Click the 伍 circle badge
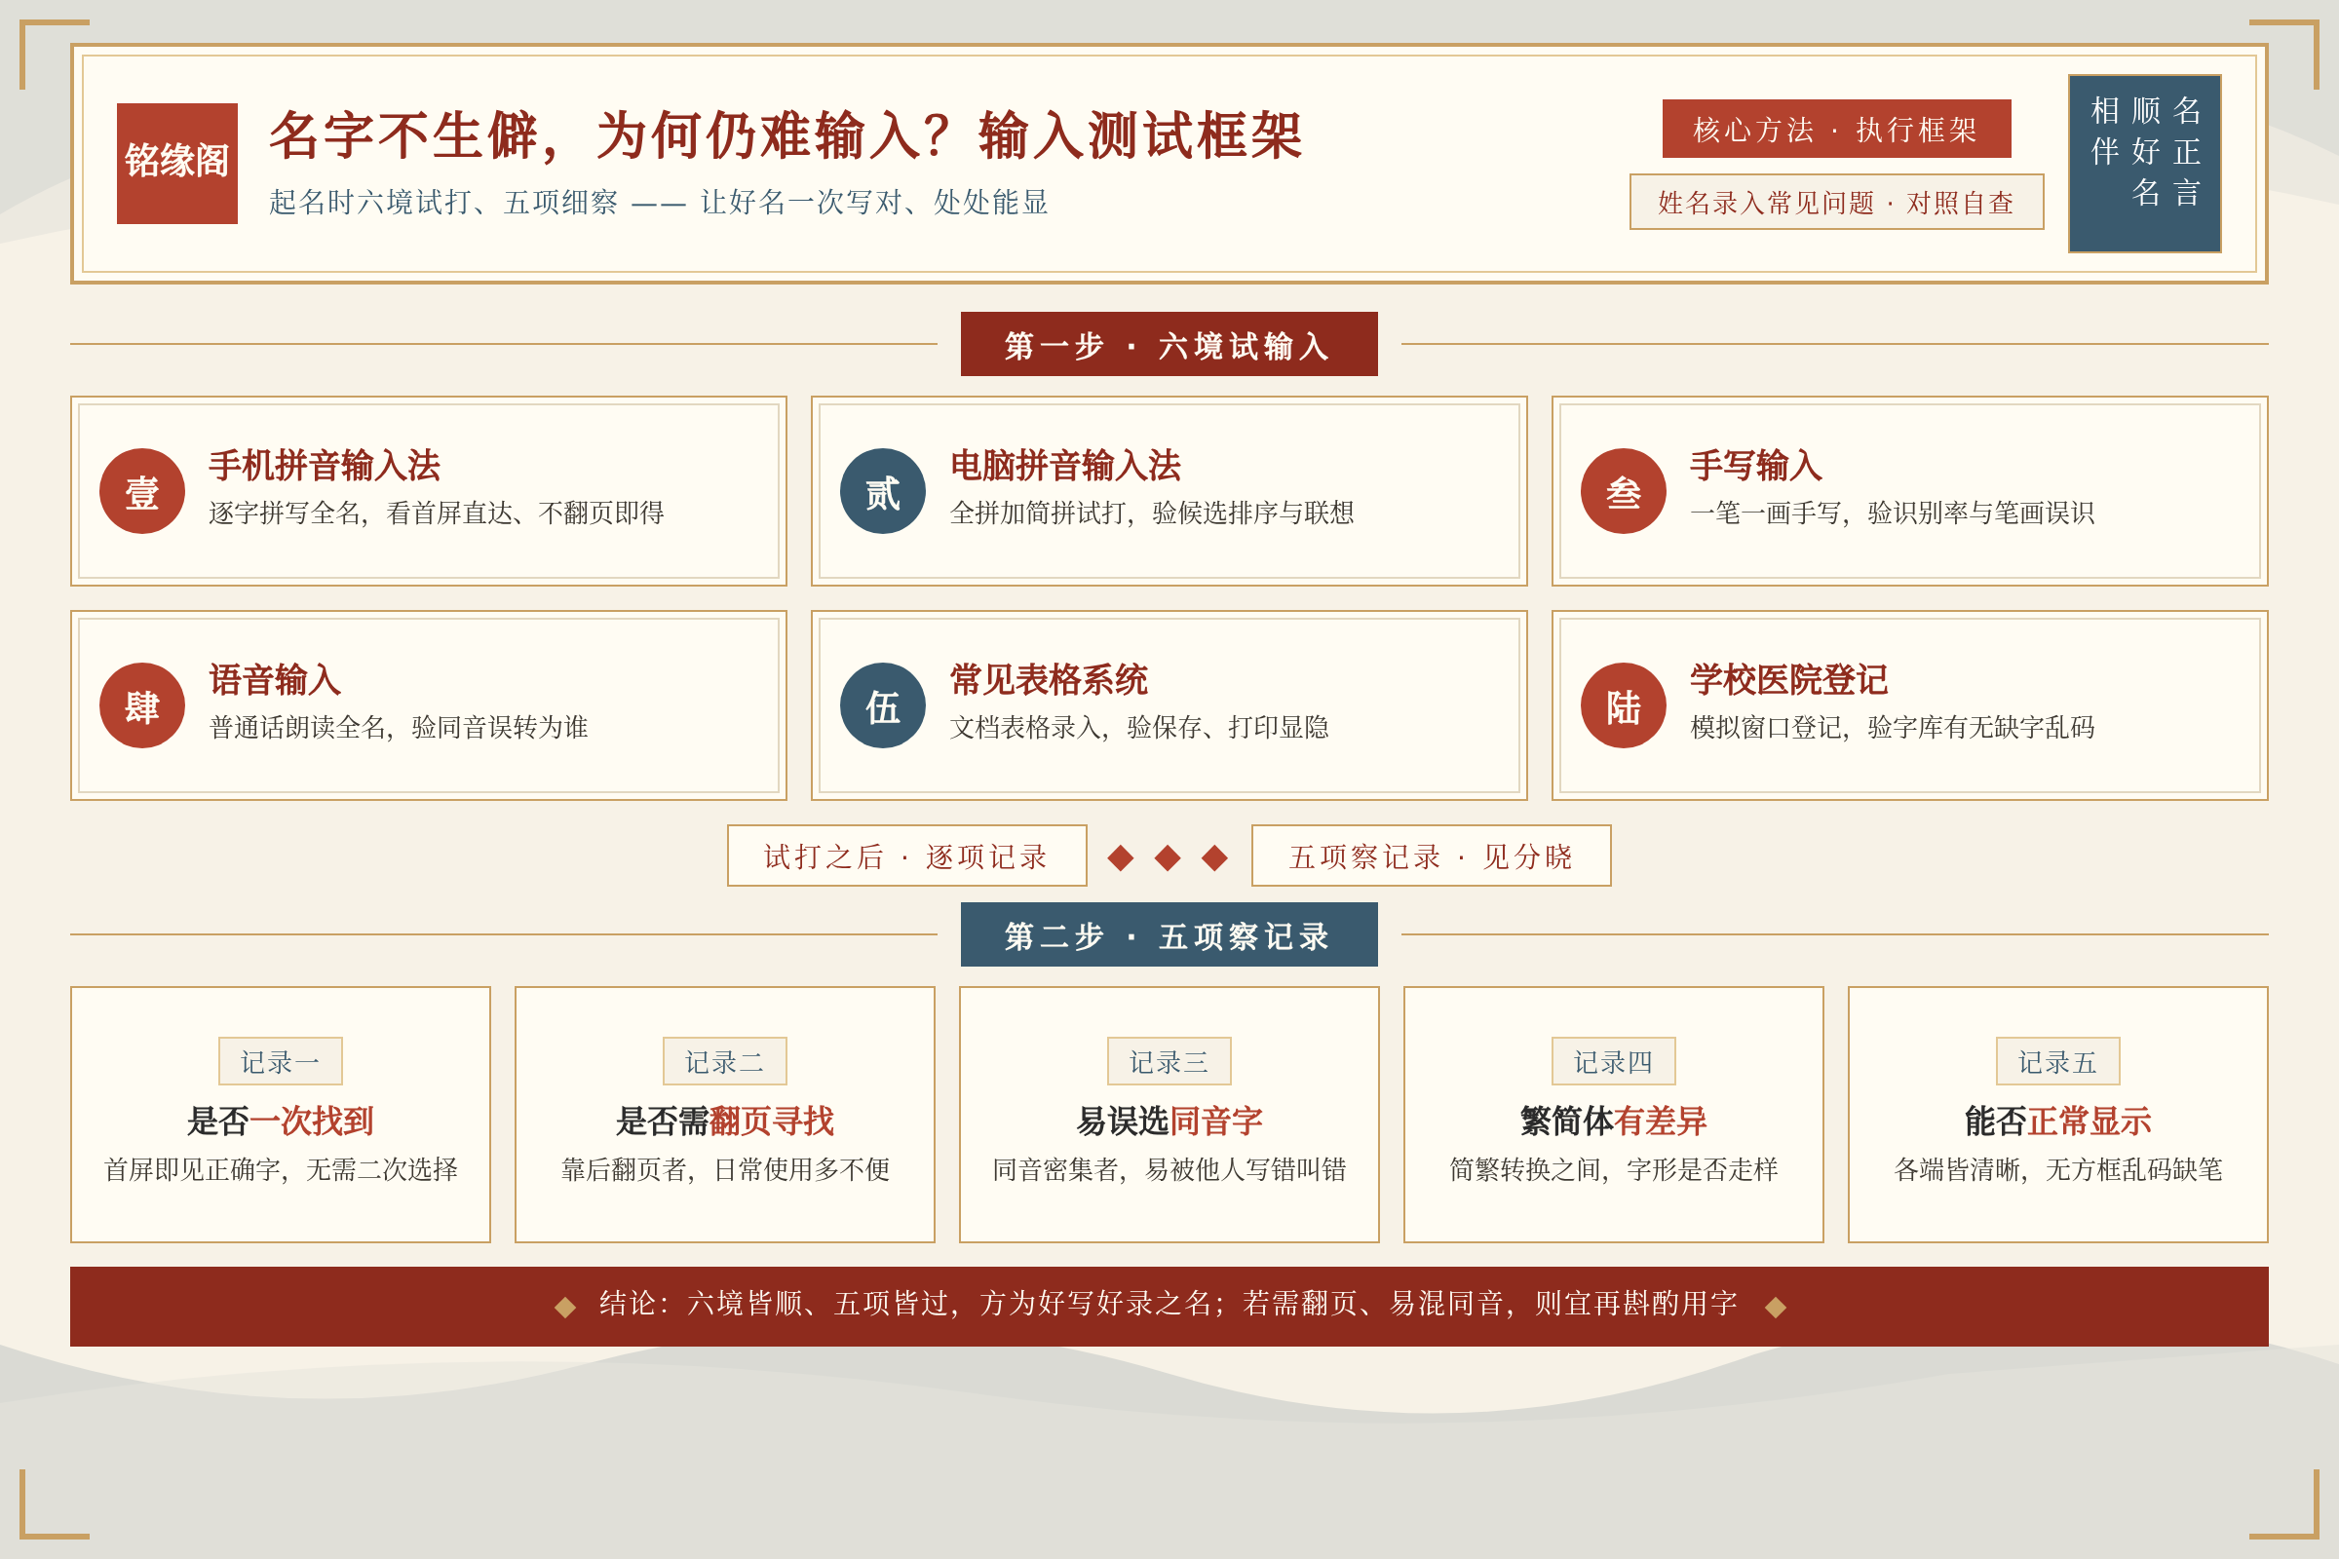Screen dimensions: 2339x1559 882,704
